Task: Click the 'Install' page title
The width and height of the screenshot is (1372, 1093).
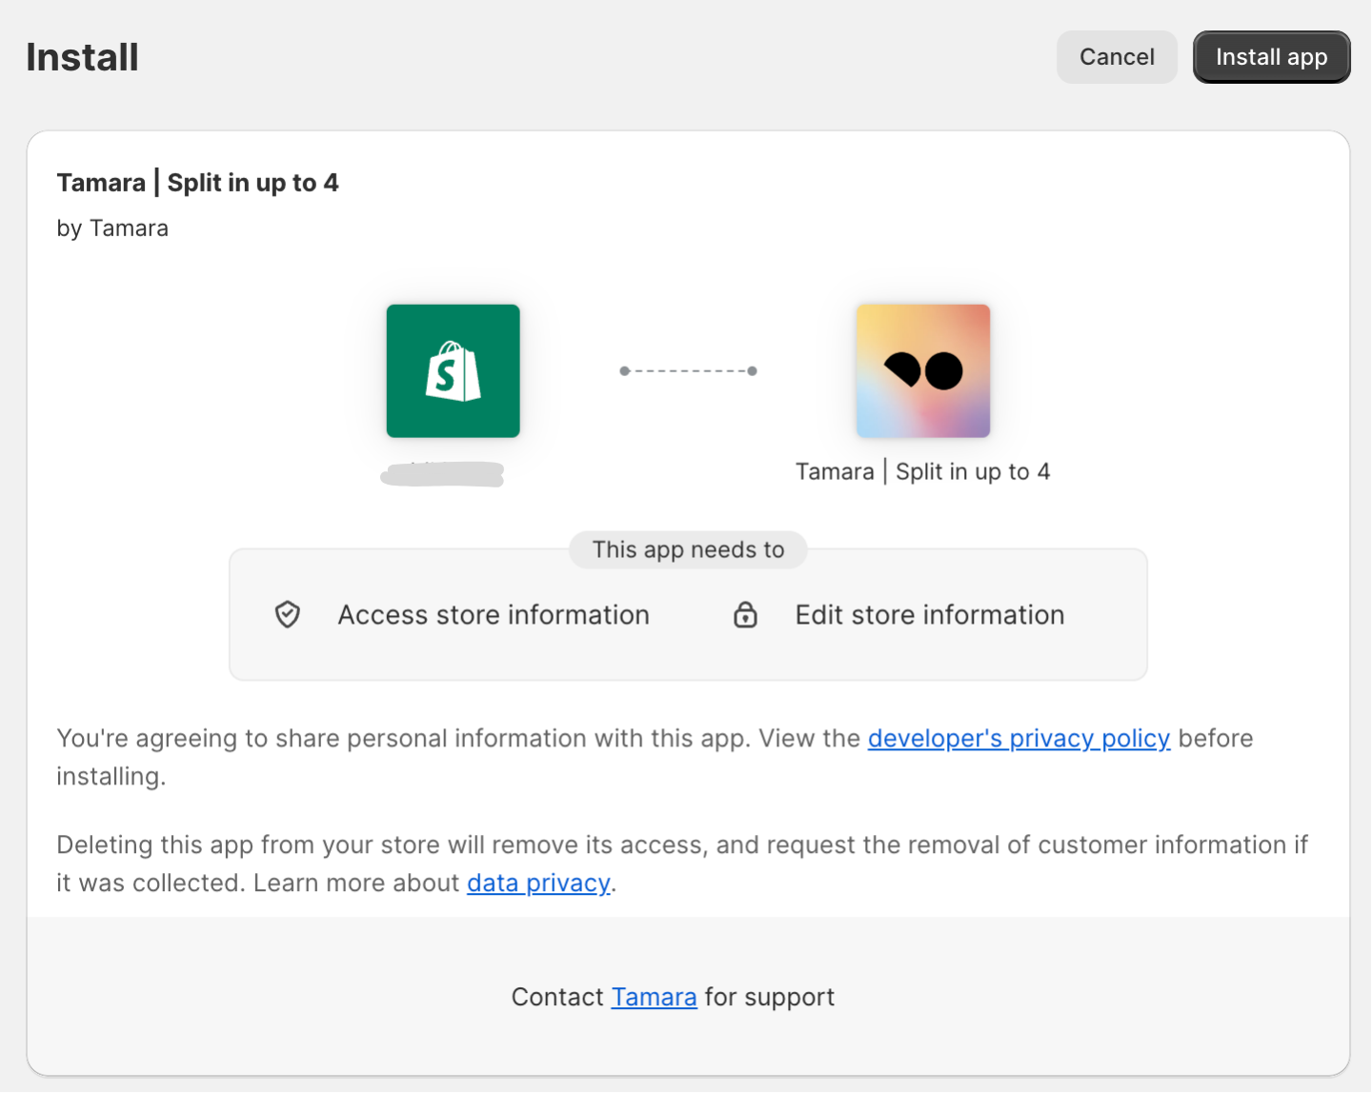Action: point(83,57)
